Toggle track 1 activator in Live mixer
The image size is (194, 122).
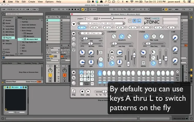coord(50,75)
